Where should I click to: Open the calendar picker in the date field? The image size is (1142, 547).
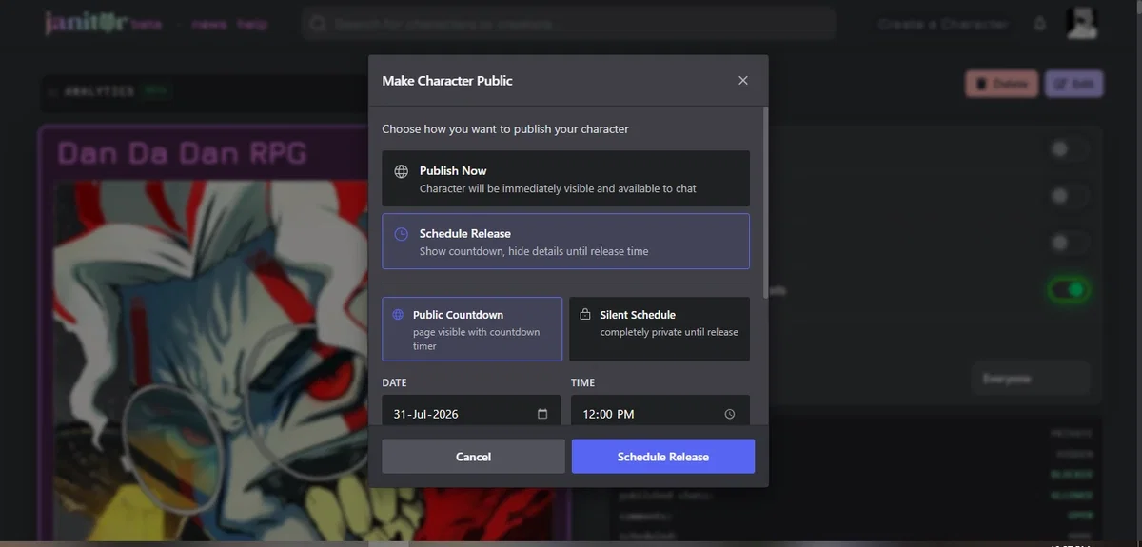(542, 414)
